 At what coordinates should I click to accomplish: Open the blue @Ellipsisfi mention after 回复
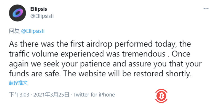click(33, 31)
